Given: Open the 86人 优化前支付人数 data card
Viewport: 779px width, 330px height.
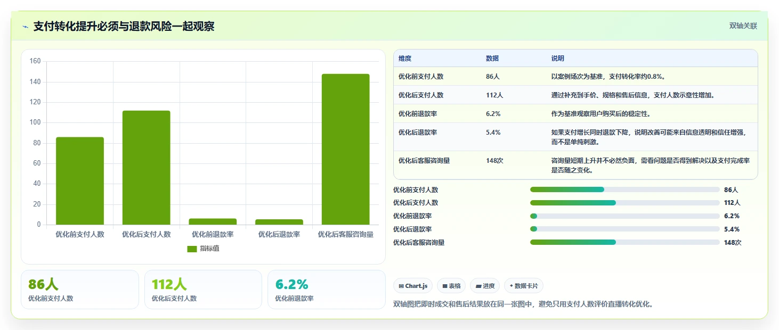Looking at the screenshot, I should coord(80,290).
